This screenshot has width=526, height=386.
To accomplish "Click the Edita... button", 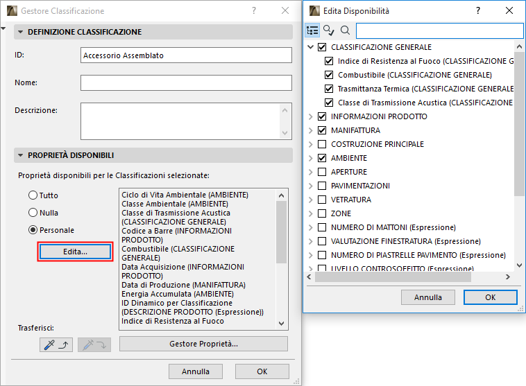I will [75, 252].
